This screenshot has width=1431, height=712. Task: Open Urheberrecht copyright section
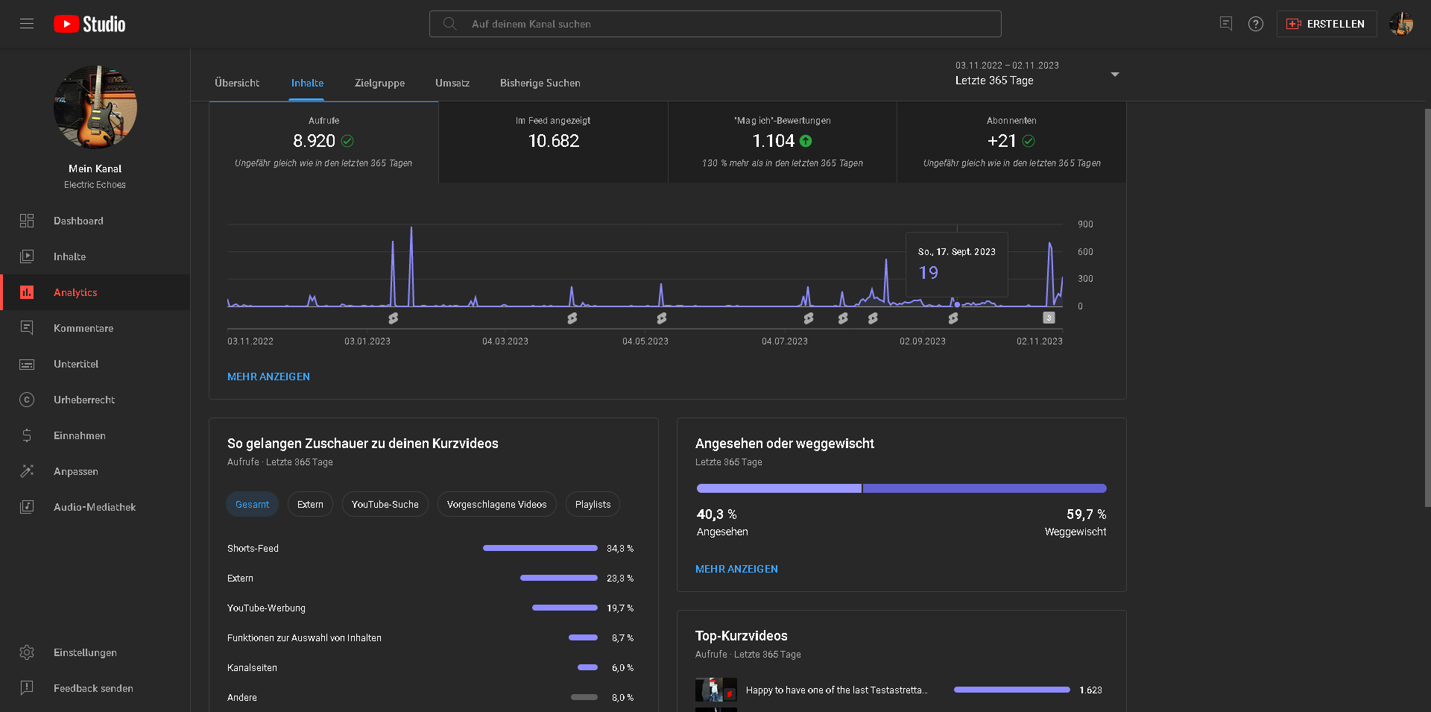(83, 400)
